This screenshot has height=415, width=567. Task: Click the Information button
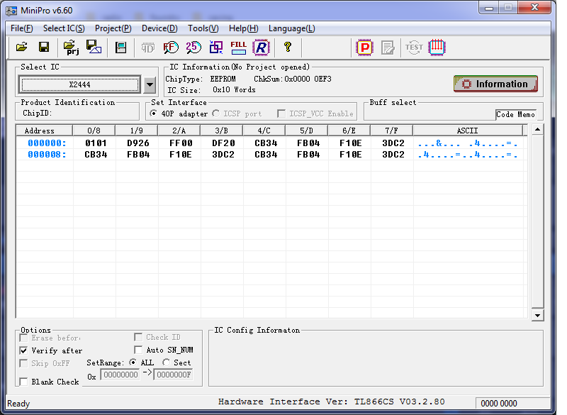(495, 84)
